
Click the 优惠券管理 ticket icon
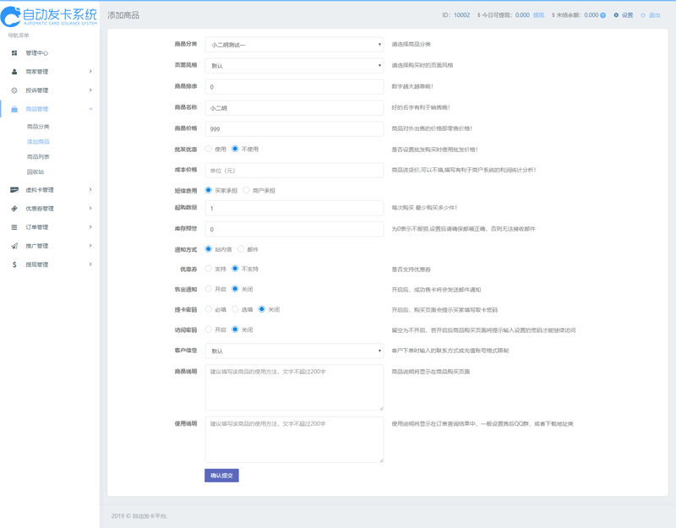pyautogui.click(x=14, y=209)
